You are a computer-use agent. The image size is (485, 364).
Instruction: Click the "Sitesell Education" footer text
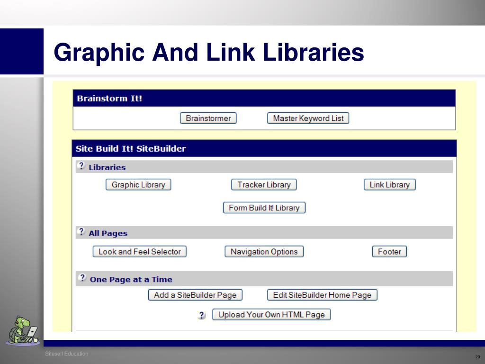pyautogui.click(x=67, y=354)
